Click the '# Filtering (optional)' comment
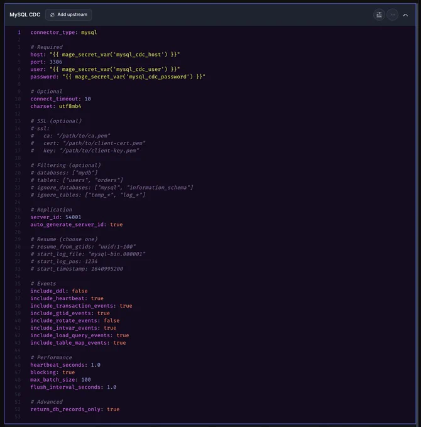Screen dimensions: 421x427 [x=65, y=165]
